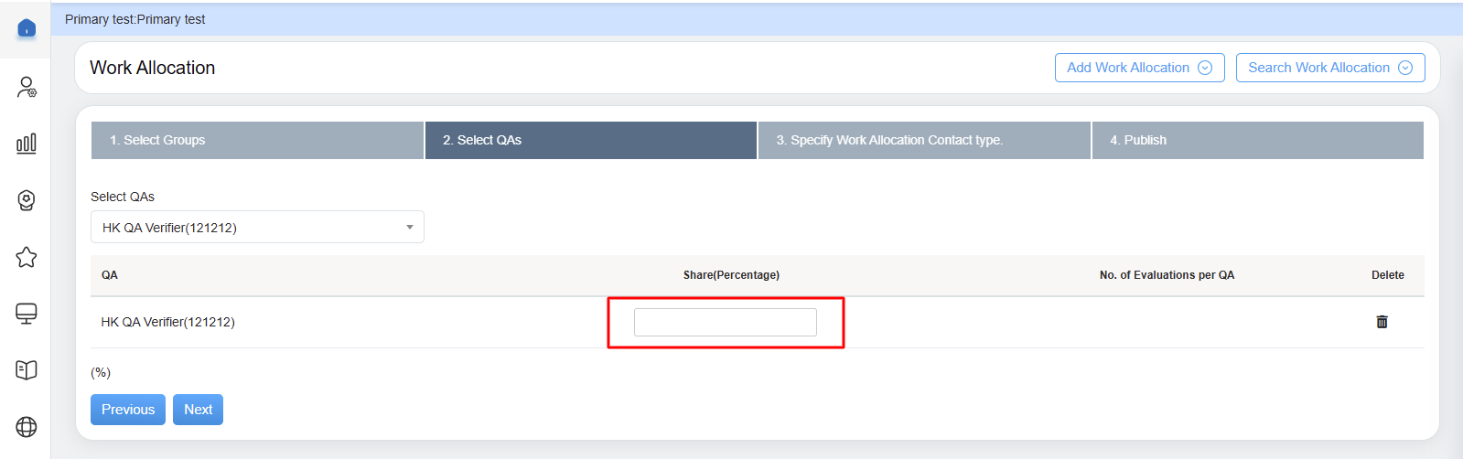Open user settings icon in sidebar
Image resolution: width=1463 pixels, height=459 pixels.
(x=27, y=87)
